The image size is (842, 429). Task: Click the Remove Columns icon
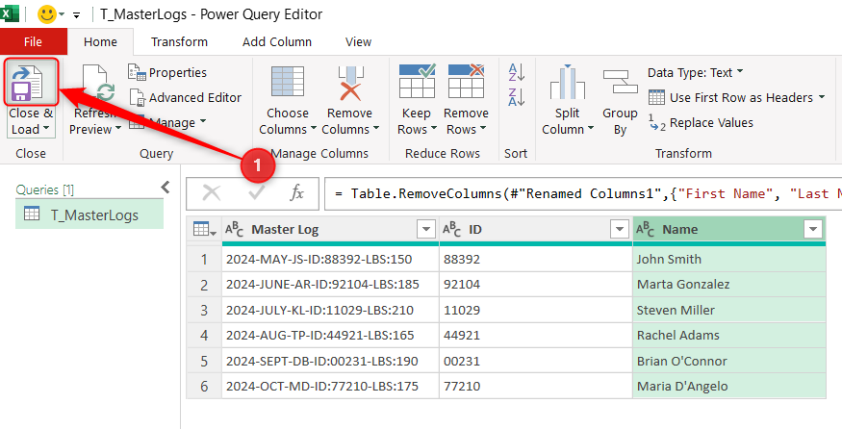pos(350,84)
